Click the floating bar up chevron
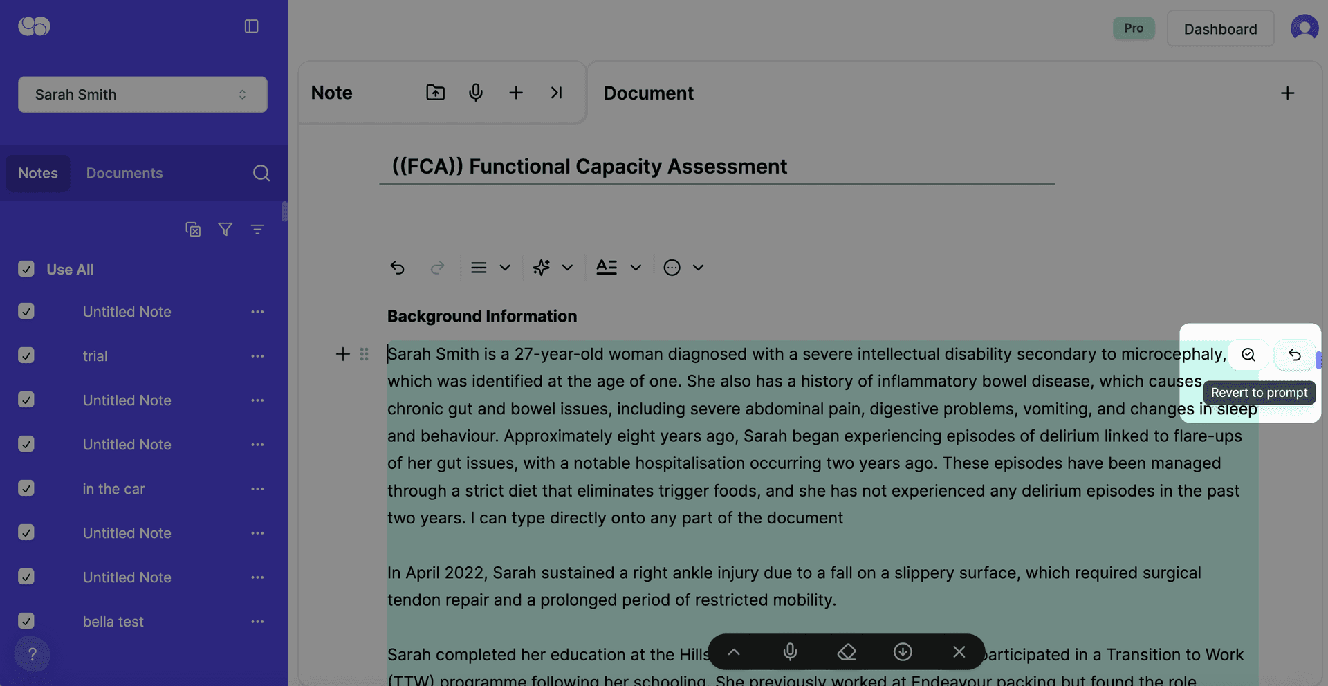This screenshot has width=1328, height=686. coord(734,652)
